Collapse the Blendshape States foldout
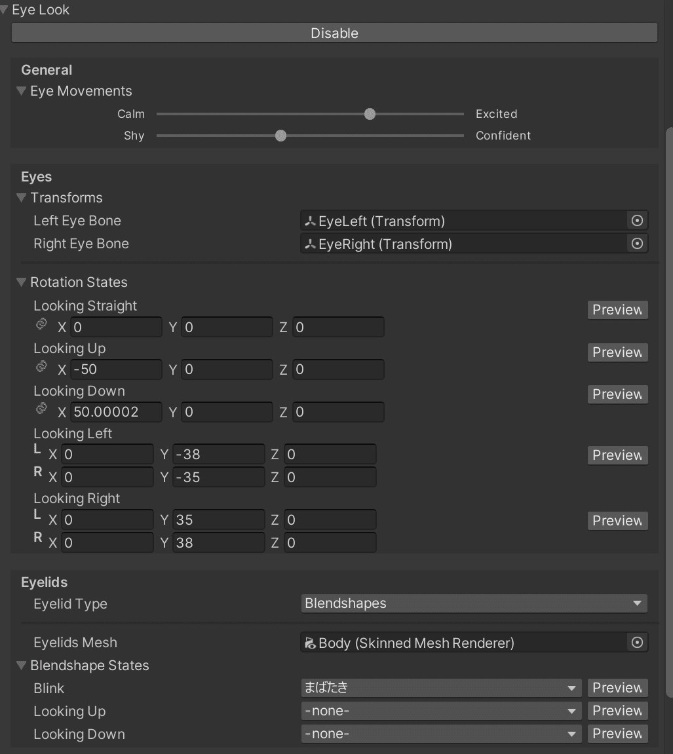This screenshot has height=754, width=673. pyautogui.click(x=21, y=666)
